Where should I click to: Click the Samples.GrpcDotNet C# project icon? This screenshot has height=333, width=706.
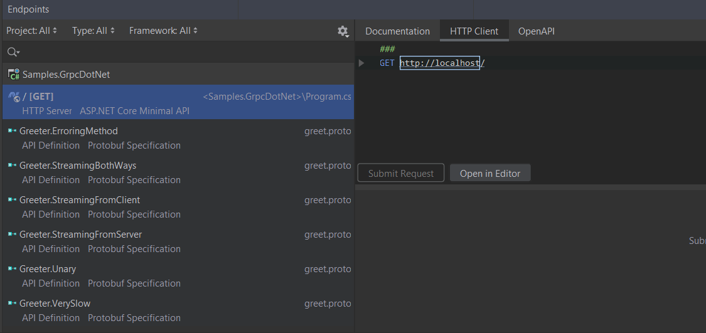point(14,74)
